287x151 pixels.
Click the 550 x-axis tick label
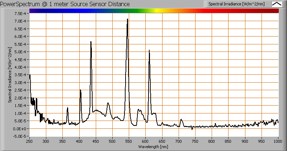tap(129, 141)
